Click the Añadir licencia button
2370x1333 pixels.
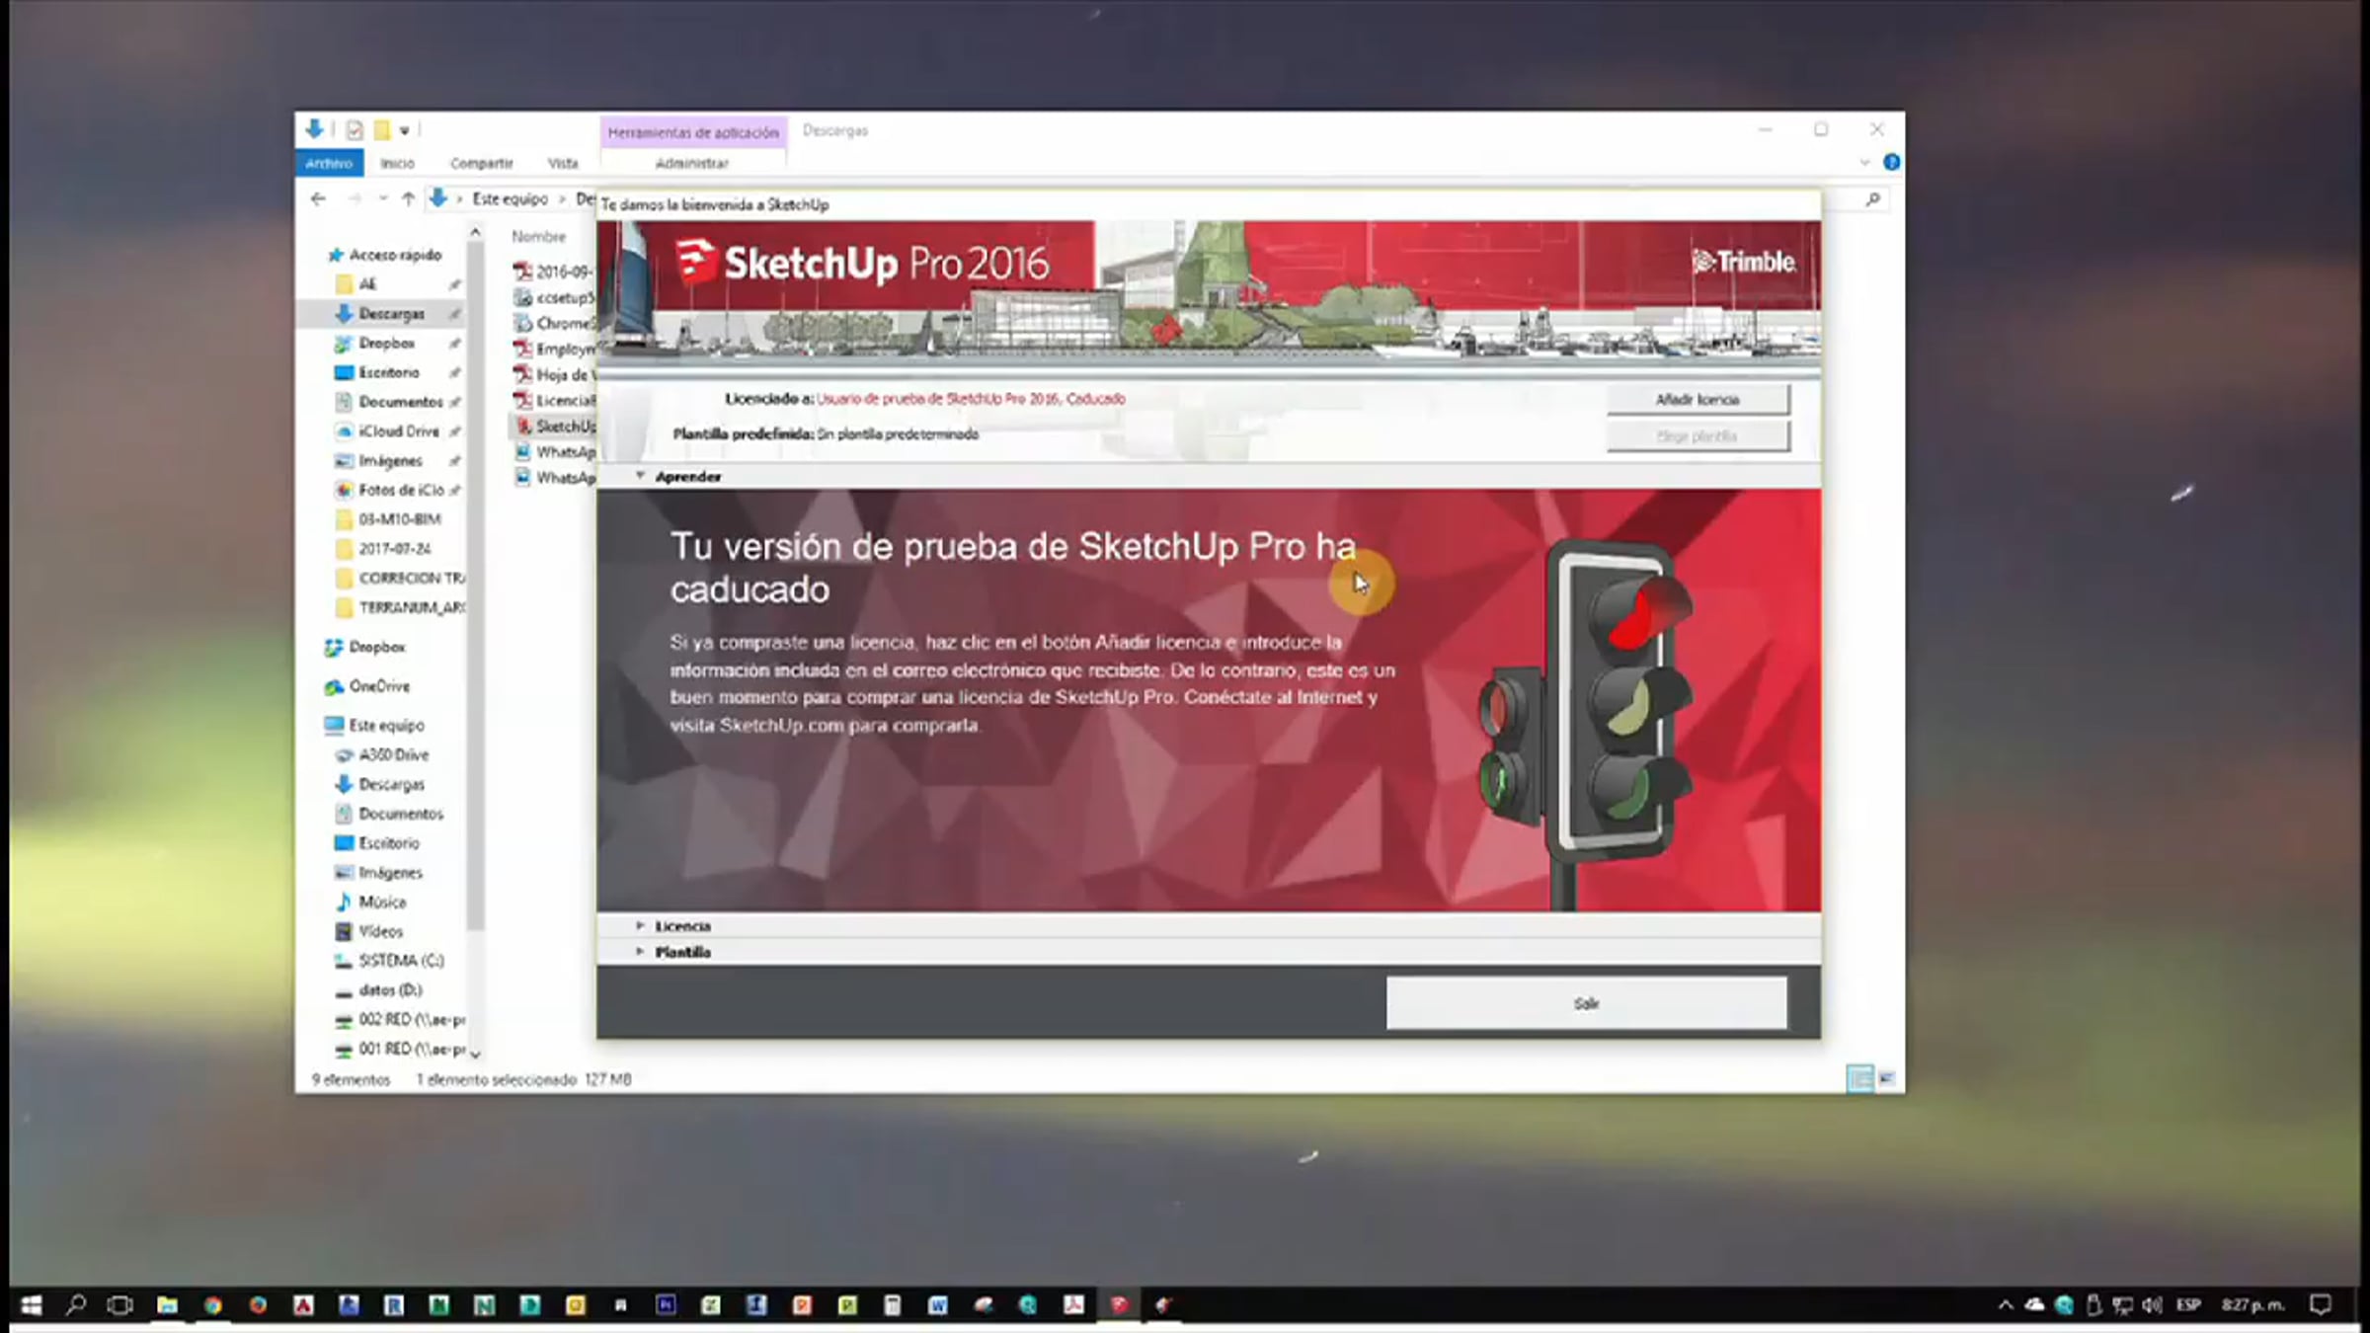pos(1697,399)
